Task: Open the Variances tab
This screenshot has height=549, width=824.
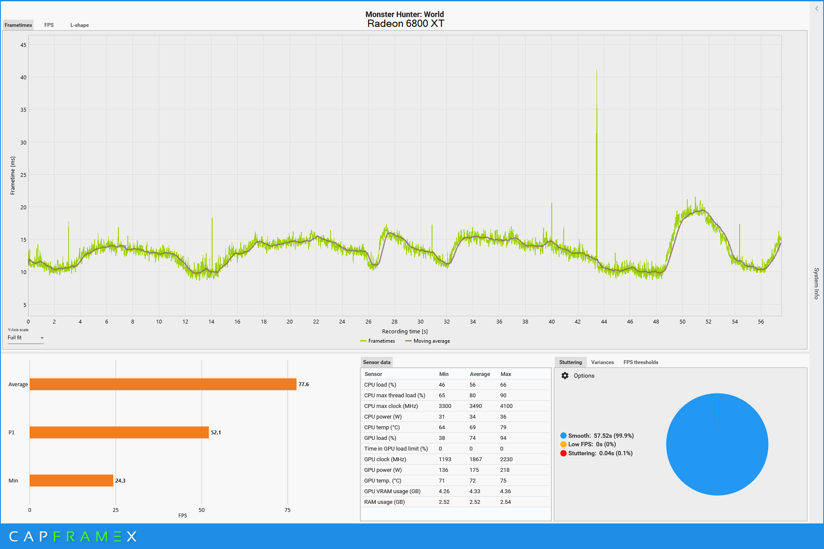Action: coord(602,362)
